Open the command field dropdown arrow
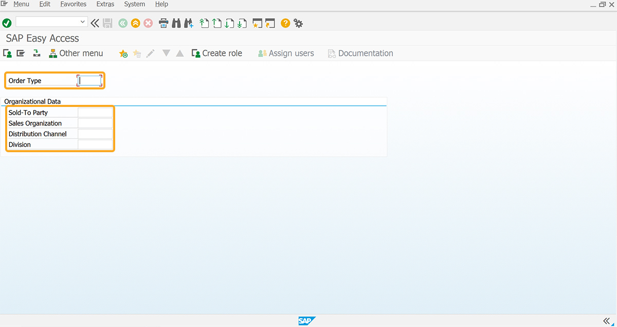 83,22
